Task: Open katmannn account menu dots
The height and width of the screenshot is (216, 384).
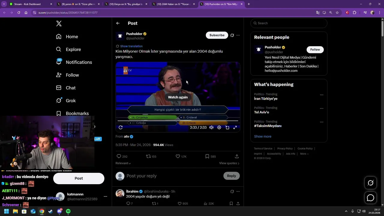Action: tap(105, 196)
